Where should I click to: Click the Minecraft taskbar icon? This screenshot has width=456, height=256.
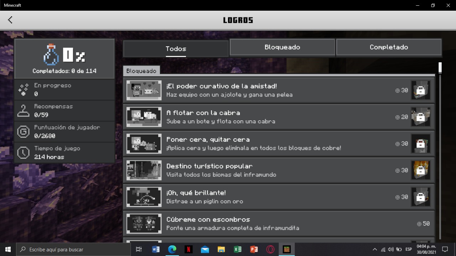pyautogui.click(x=287, y=249)
